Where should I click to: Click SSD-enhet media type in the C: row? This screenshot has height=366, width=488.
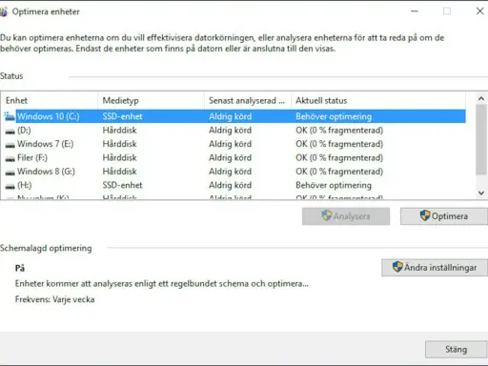click(x=122, y=116)
